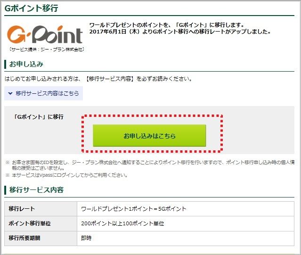The image size is (301, 255).
Task: Click the お申し込み section heading
Action: coord(26,64)
